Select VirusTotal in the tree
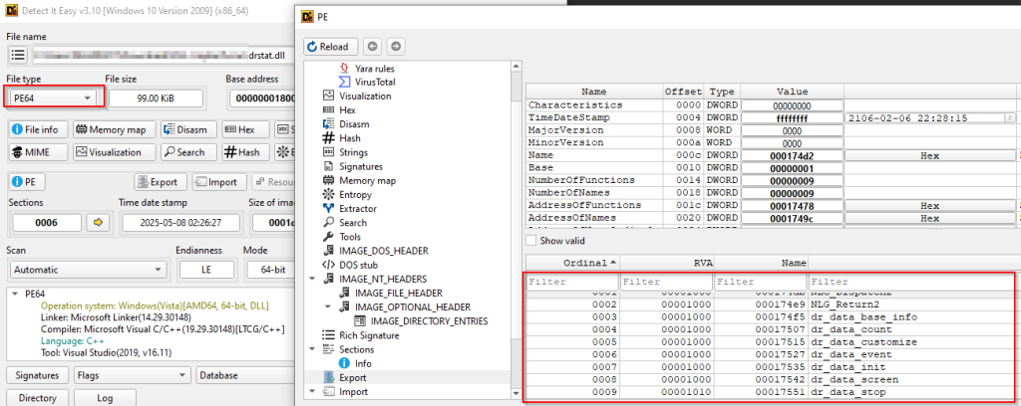The height and width of the screenshot is (406, 1021). (376, 82)
